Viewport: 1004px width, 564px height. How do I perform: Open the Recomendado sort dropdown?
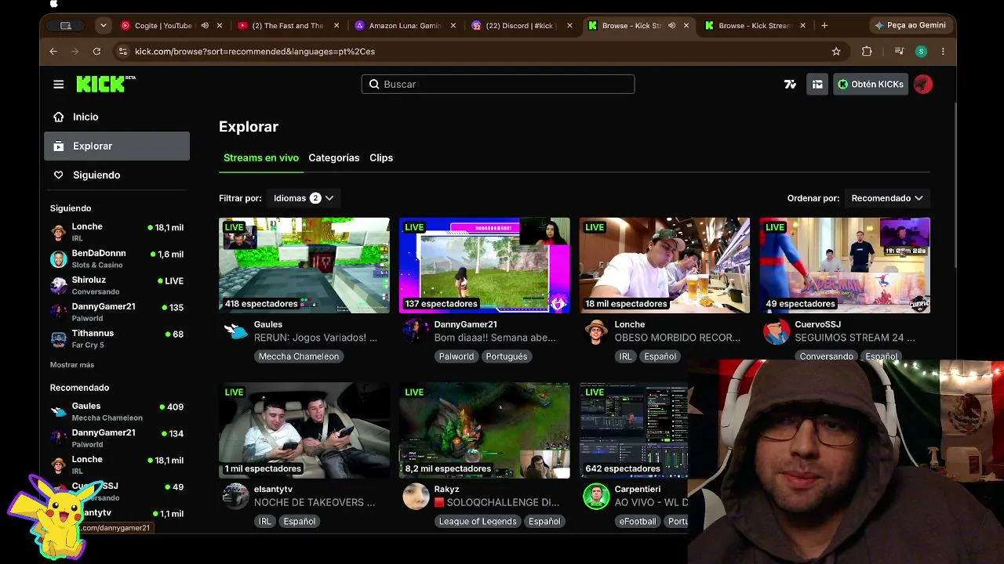(887, 198)
